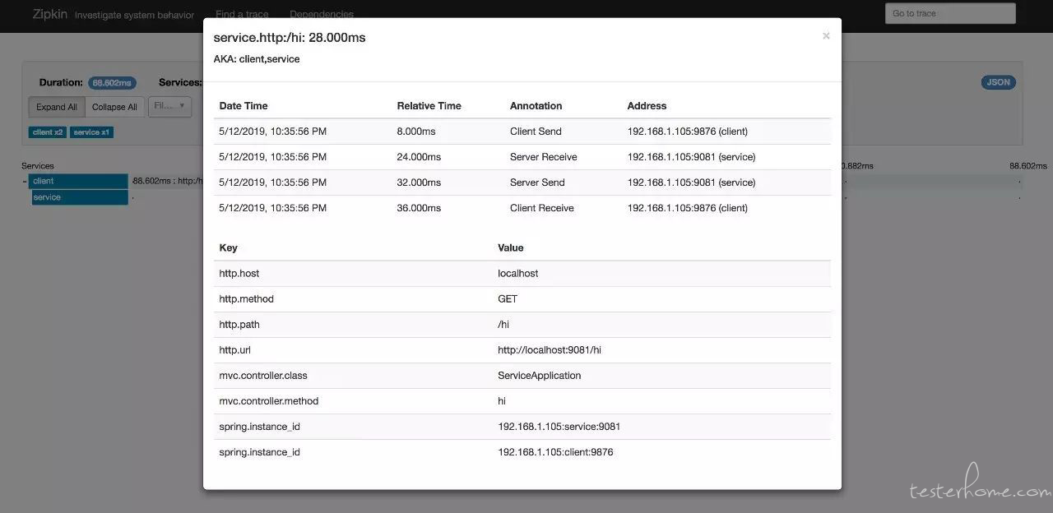Click the http.url key
Screen dimensions: 1053x513
coord(234,349)
